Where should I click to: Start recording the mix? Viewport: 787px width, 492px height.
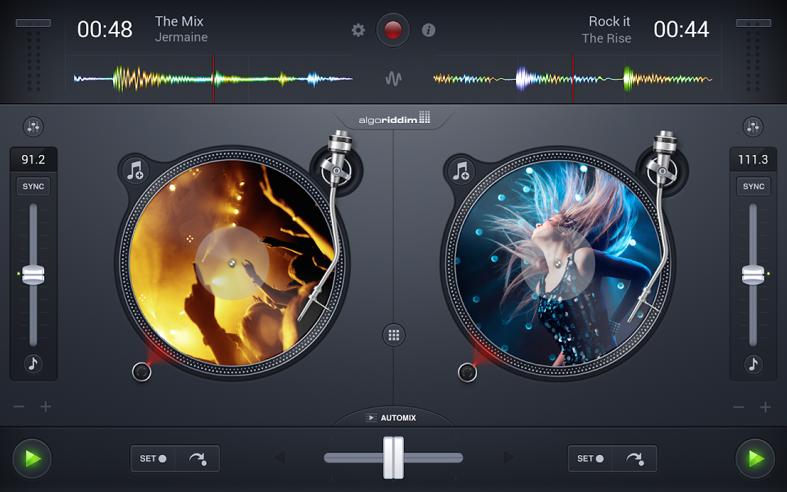(x=393, y=29)
